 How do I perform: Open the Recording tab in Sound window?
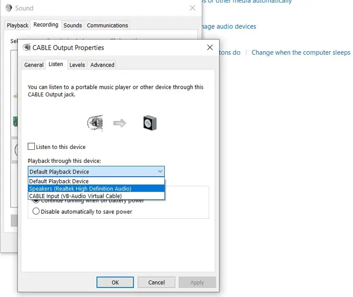tap(46, 25)
